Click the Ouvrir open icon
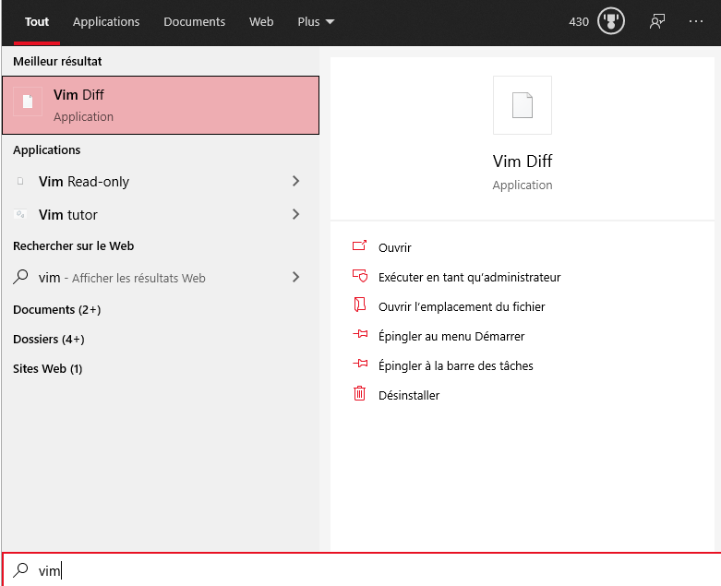This screenshot has height=586, width=721. (x=360, y=245)
